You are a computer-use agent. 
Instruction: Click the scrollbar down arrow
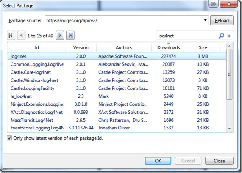(229, 129)
